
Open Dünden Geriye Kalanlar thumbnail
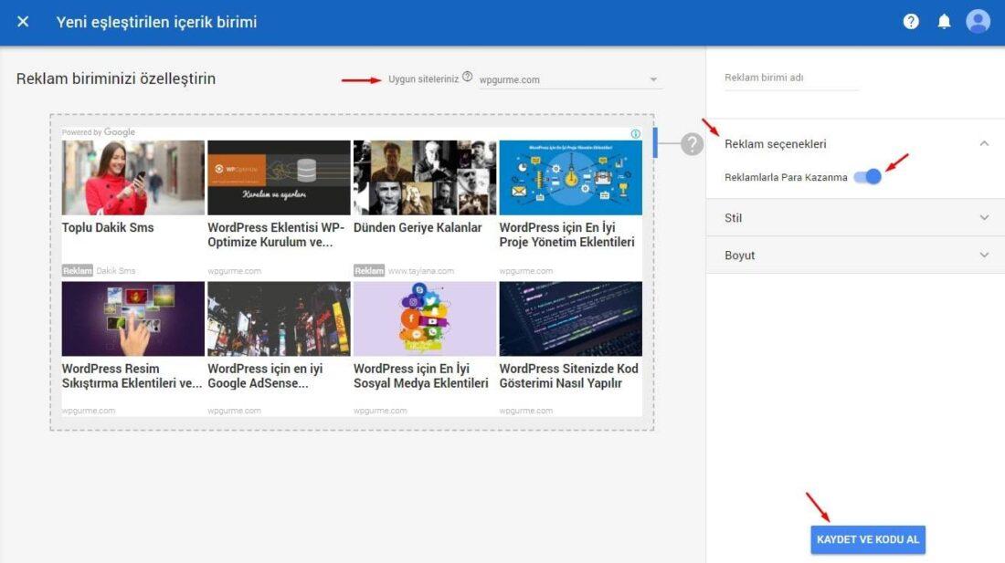point(425,178)
